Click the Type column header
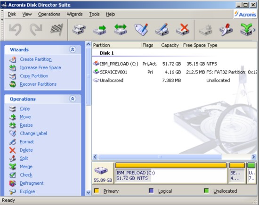 click(231, 45)
